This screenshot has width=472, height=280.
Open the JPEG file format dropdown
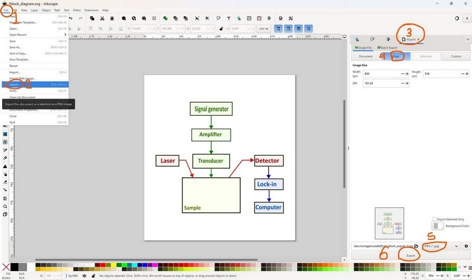click(441, 246)
